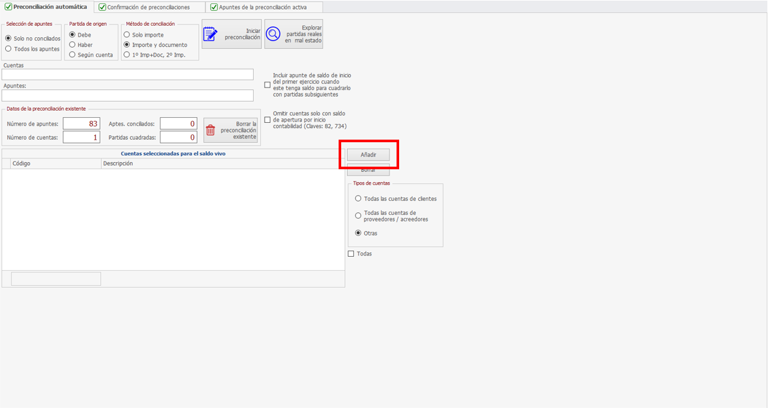Select Todos los apuntes radio option

click(x=8, y=49)
